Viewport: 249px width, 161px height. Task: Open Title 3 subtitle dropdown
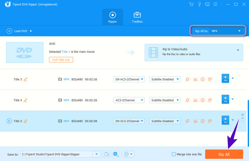[x=165, y=79]
